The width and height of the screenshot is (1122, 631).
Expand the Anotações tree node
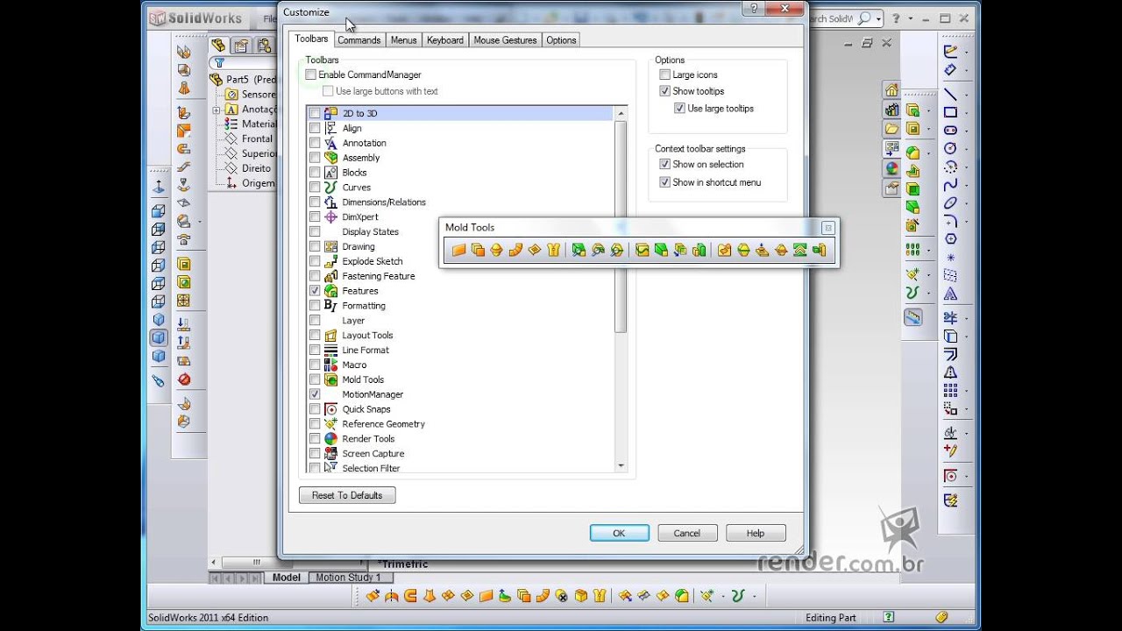tap(216, 110)
